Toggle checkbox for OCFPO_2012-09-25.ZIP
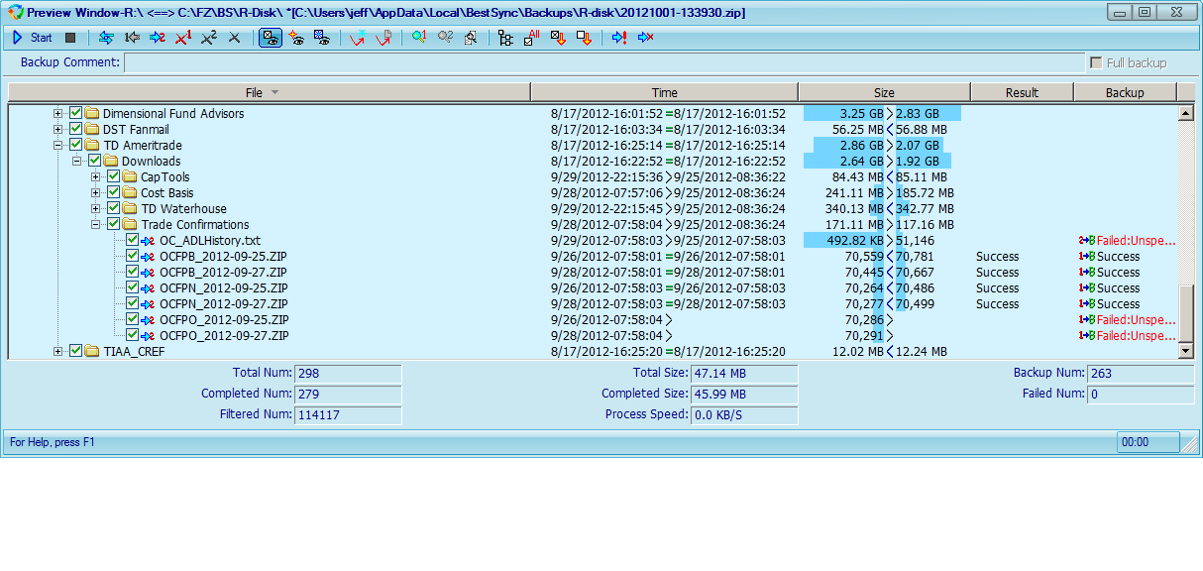This screenshot has height=571, width=1203. pos(133,320)
